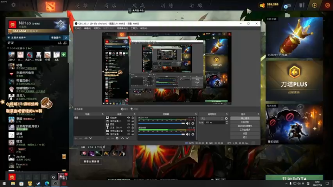
Task: Open 桌面音频 audio settings gear
Action: coord(193,134)
